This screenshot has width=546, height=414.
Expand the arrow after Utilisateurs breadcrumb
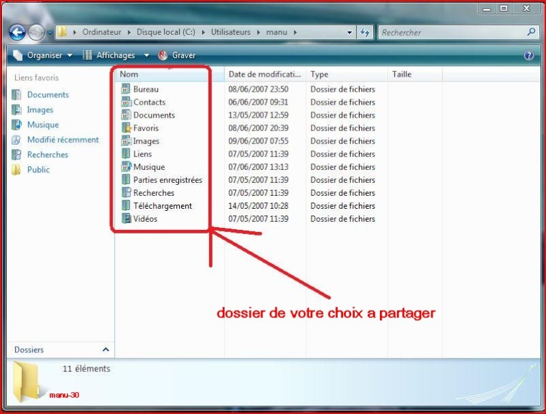258,32
